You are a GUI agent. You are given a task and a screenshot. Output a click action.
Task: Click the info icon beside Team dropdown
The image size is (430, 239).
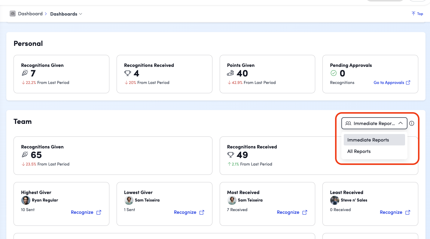412,123
